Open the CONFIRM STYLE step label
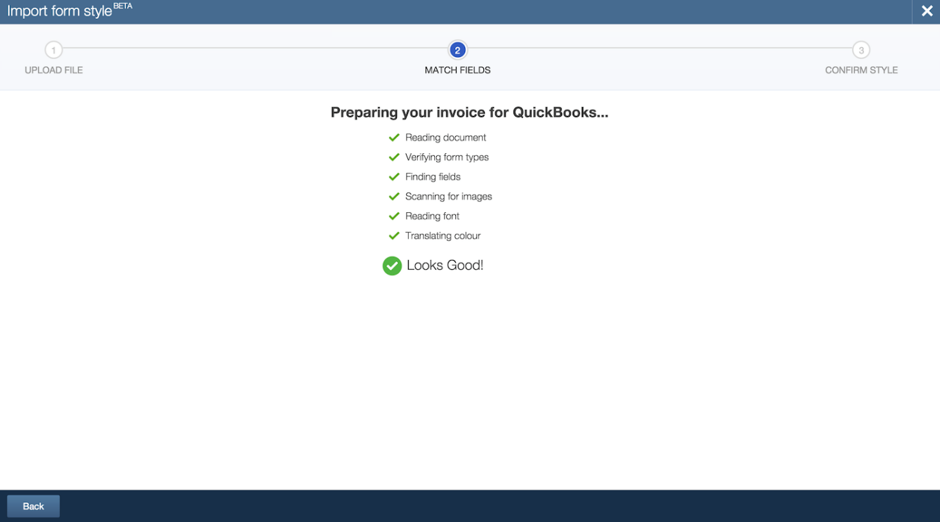 click(x=861, y=70)
